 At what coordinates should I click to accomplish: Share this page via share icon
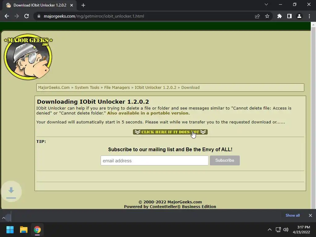(x=257, y=16)
